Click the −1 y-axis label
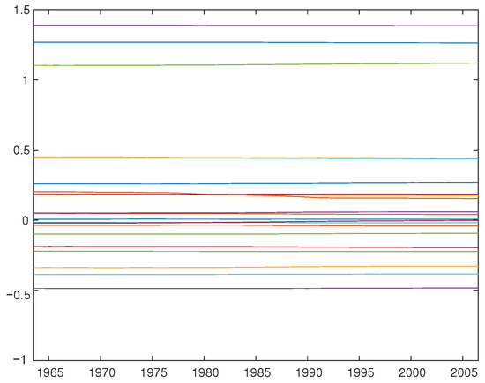Screen dimensions: 485x383 pyautogui.click(x=21, y=359)
